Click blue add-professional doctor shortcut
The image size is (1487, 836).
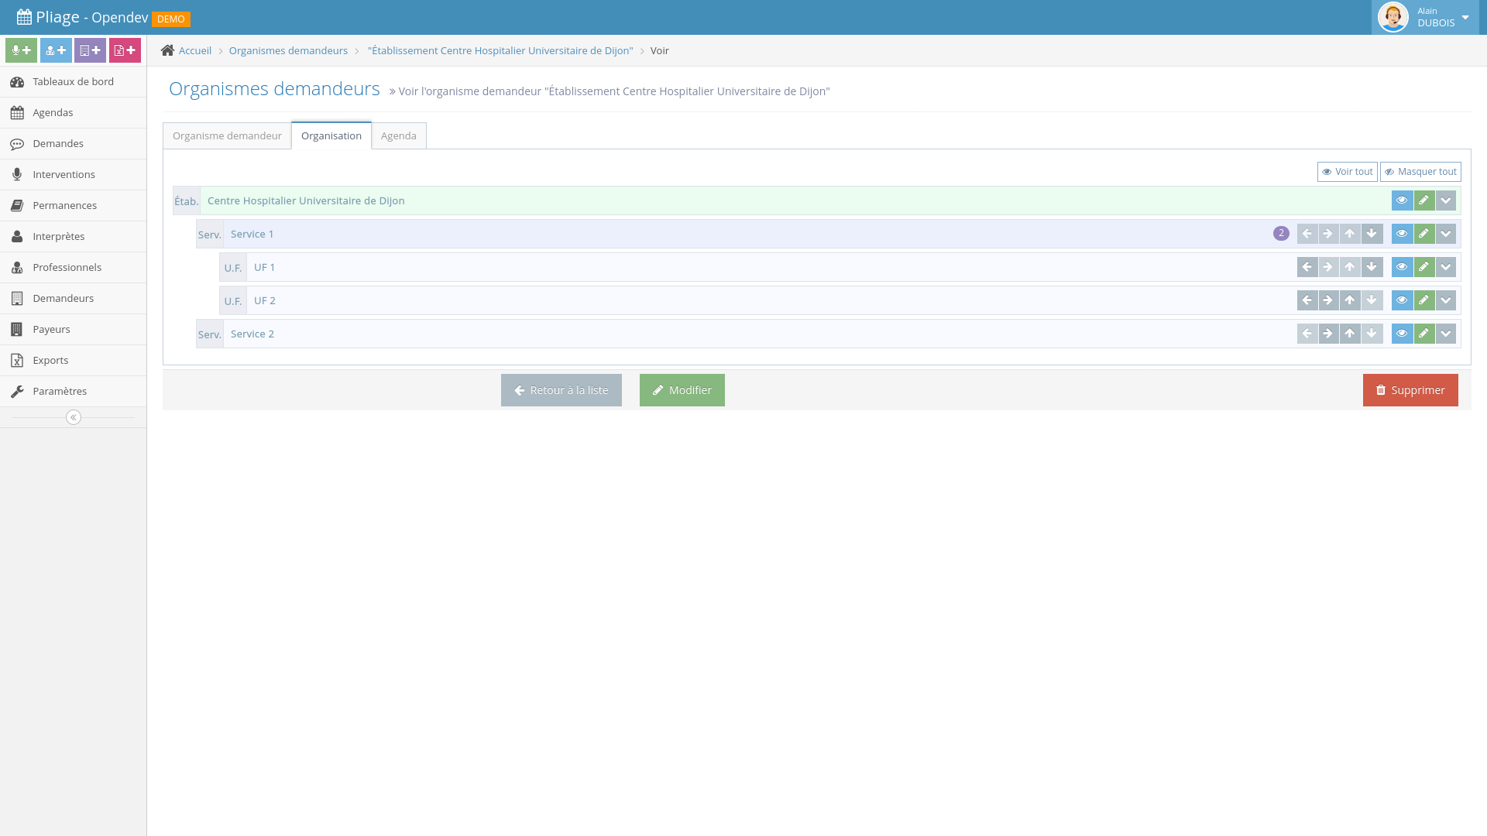56,50
